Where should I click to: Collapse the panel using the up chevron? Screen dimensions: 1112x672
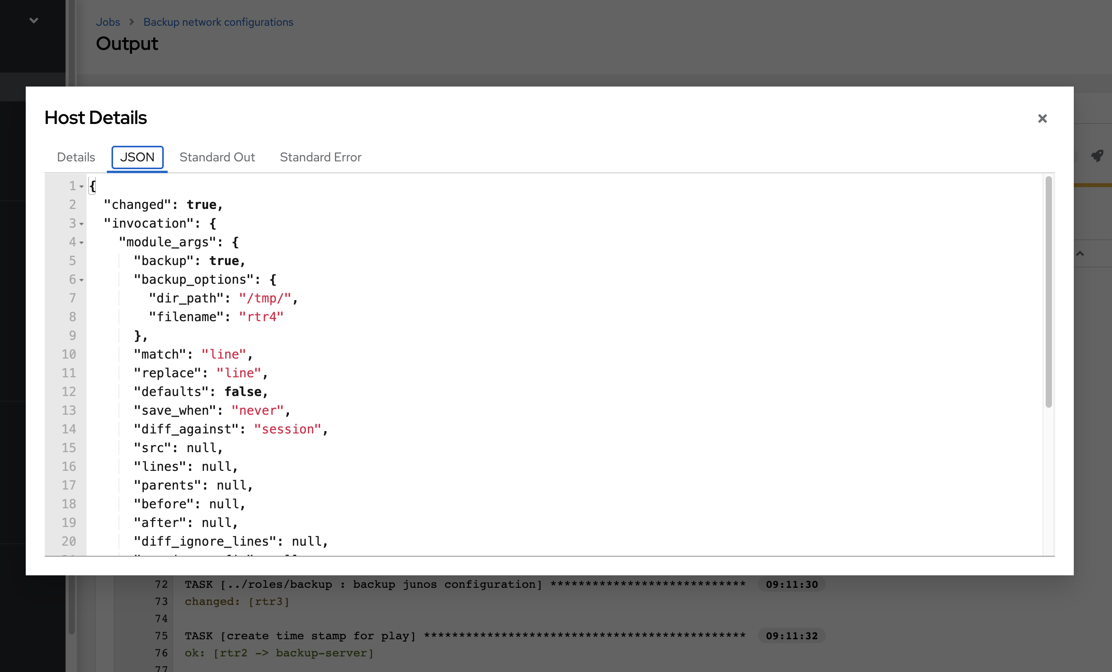click(1080, 254)
